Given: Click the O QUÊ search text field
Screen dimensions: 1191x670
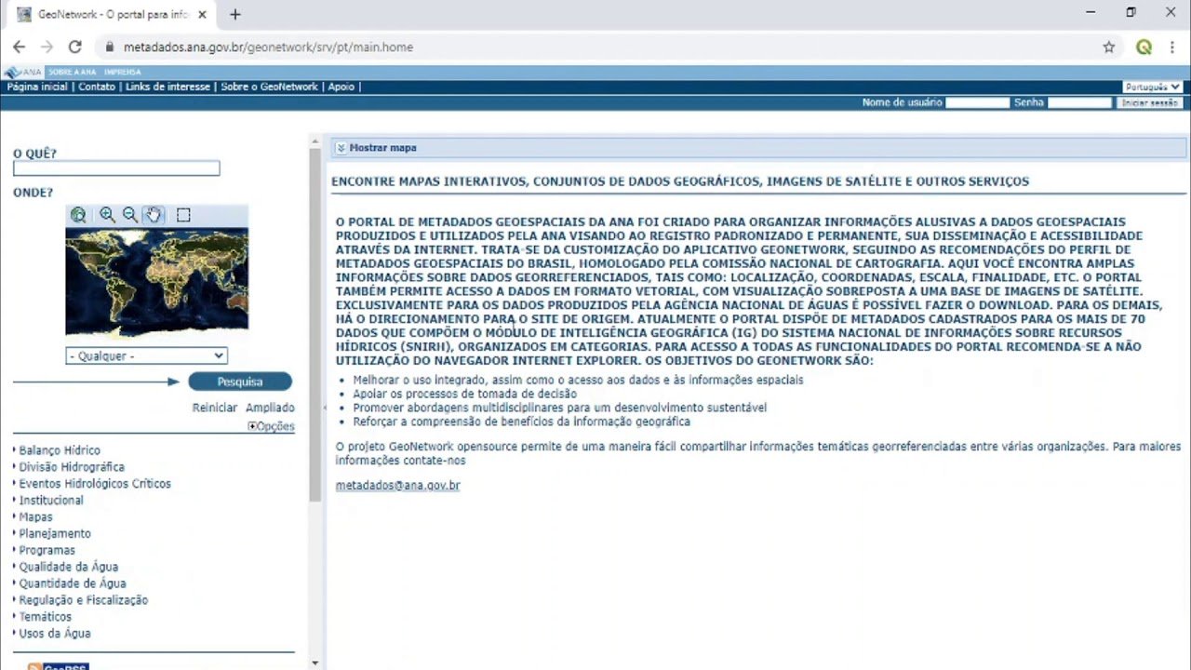Looking at the screenshot, I should [x=116, y=168].
